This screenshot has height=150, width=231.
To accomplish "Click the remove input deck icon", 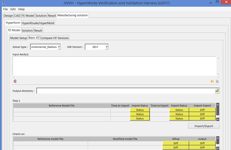I will click(15, 81).
